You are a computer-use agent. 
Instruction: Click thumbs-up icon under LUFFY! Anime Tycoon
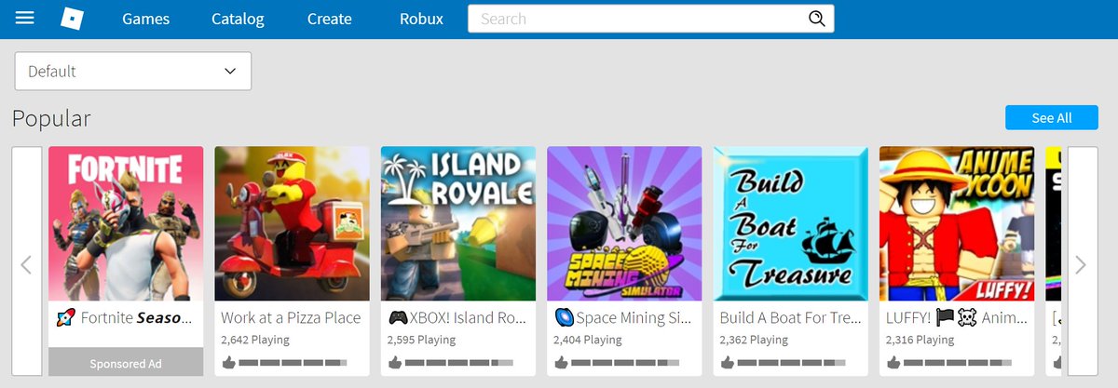893,361
